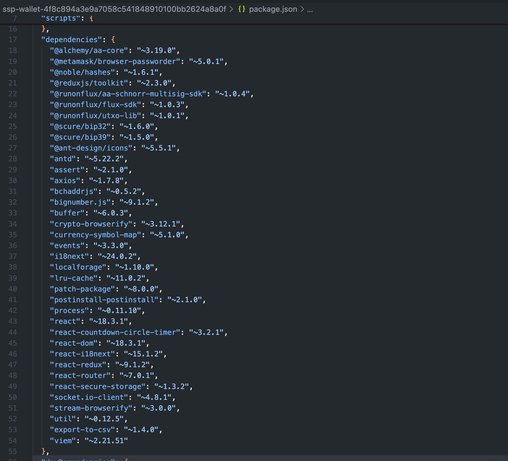The image size is (508, 461).
Task: Click the version value "~3.12.1"
Action: coord(160,224)
